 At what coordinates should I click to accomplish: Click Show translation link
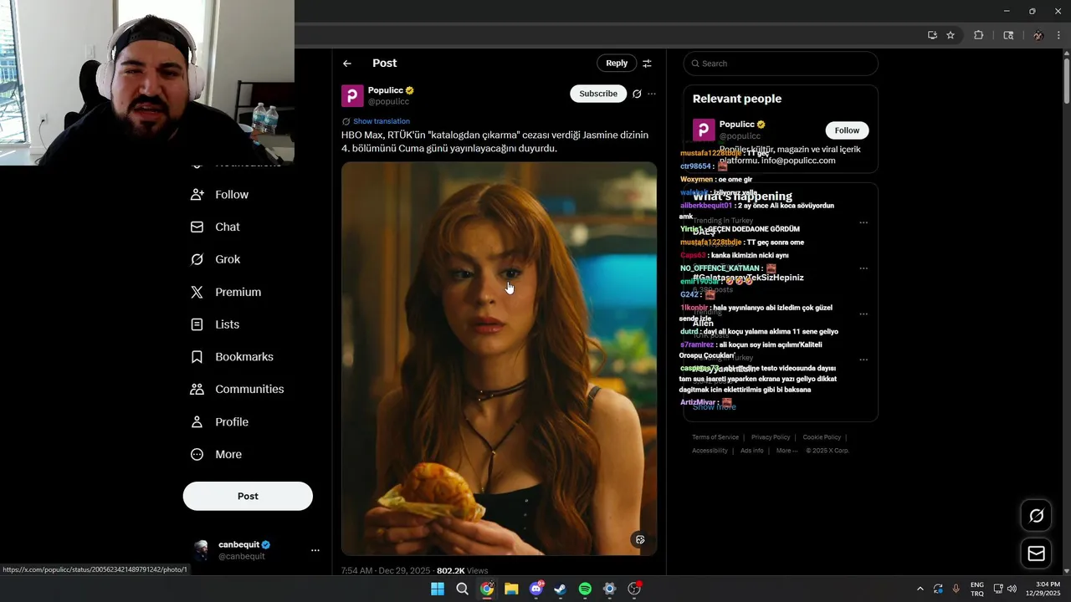pyautogui.click(x=381, y=121)
